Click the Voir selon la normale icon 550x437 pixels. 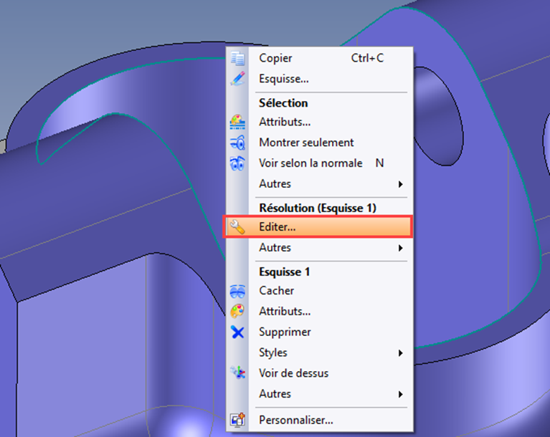[x=237, y=163]
